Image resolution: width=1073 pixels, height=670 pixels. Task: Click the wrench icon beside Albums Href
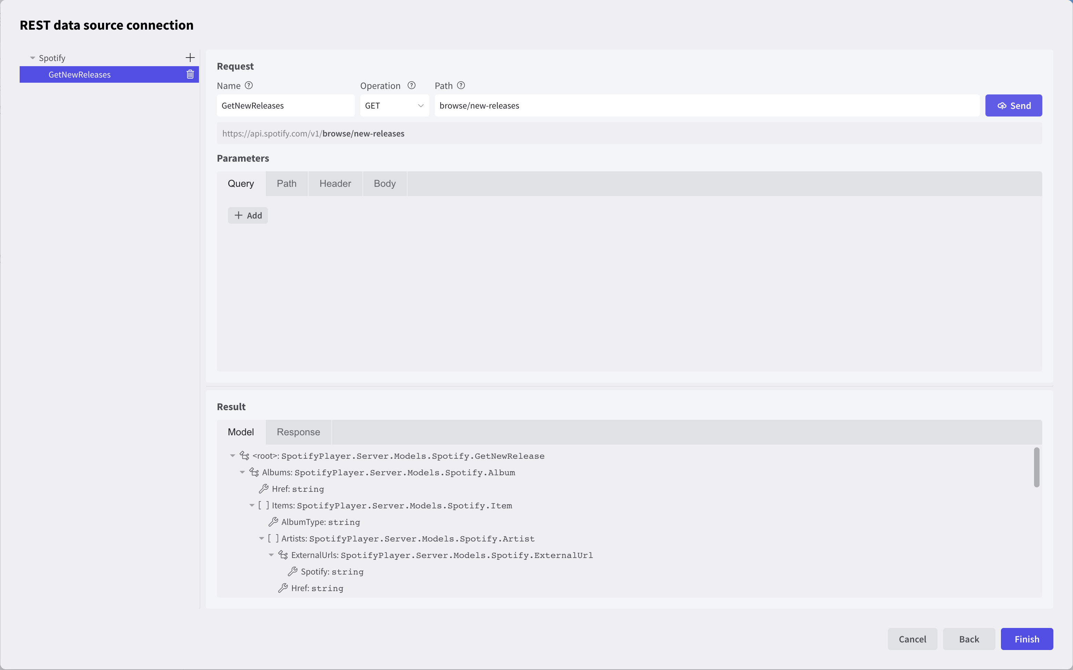coord(264,489)
